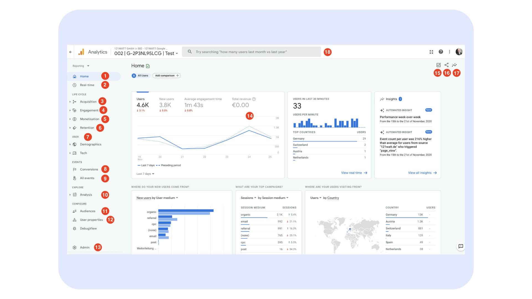Open the Google apps grid icon
This screenshot has height=299, width=532.
431,52
